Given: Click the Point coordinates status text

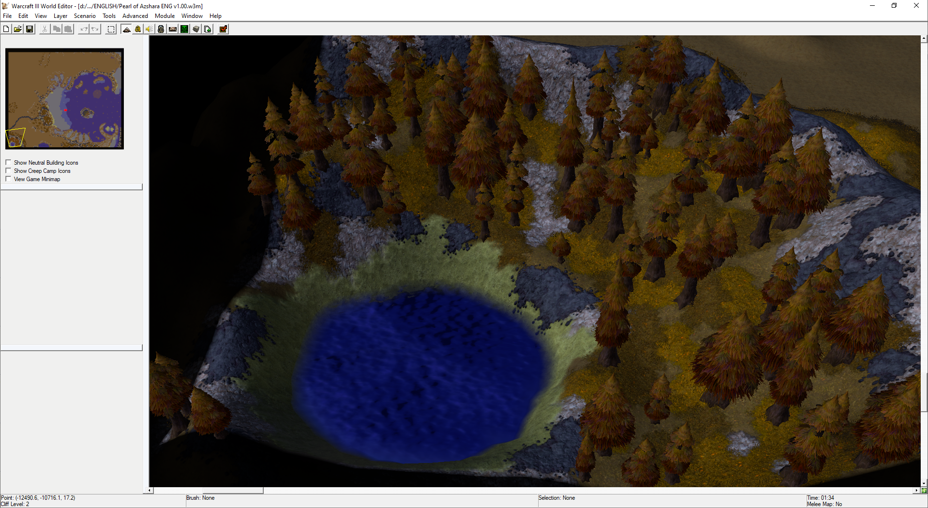Looking at the screenshot, I should click(38, 498).
